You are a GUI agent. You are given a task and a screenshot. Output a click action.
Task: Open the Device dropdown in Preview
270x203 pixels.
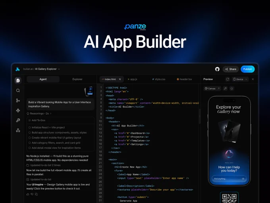pos(240,79)
